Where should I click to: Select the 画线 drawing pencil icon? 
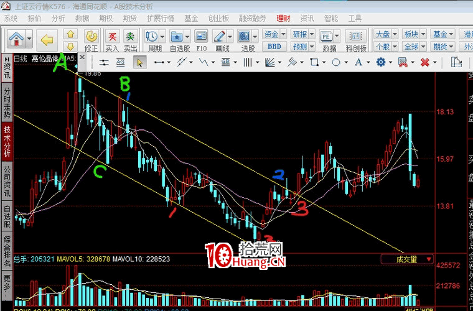point(220,37)
